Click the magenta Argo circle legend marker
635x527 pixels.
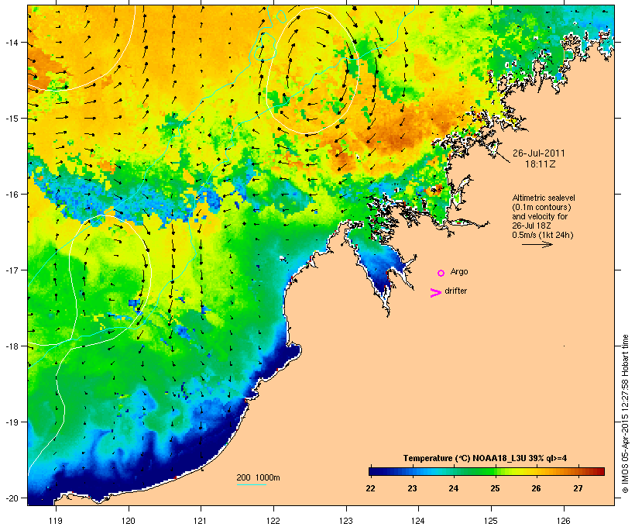(x=441, y=274)
